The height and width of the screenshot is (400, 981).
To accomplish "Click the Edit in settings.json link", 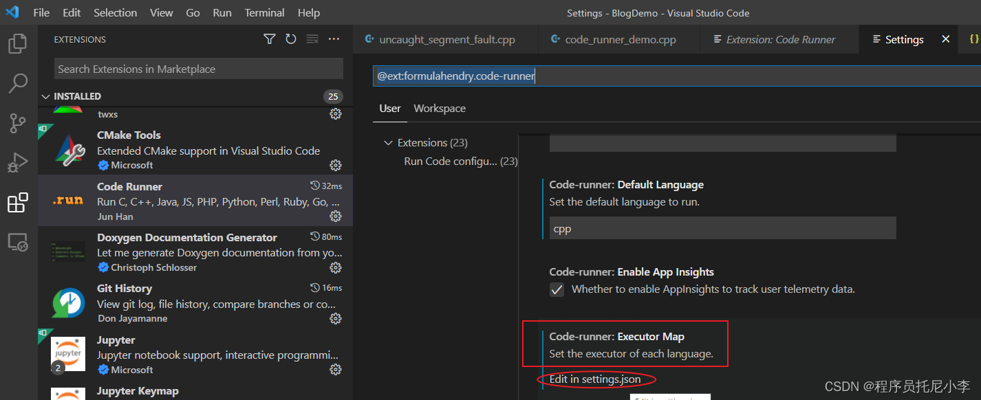I will (596, 379).
